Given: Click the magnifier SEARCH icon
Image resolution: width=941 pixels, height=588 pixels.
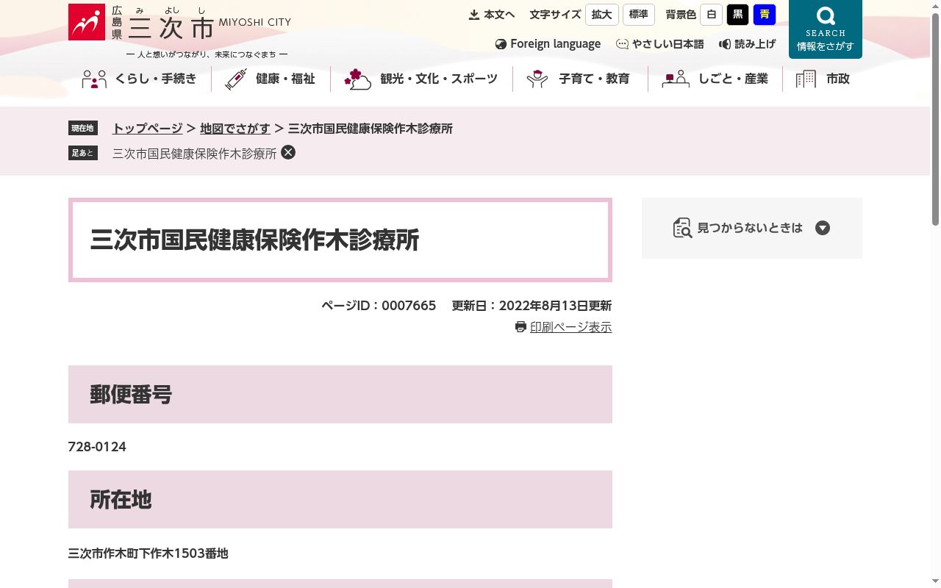Looking at the screenshot, I should (826, 16).
